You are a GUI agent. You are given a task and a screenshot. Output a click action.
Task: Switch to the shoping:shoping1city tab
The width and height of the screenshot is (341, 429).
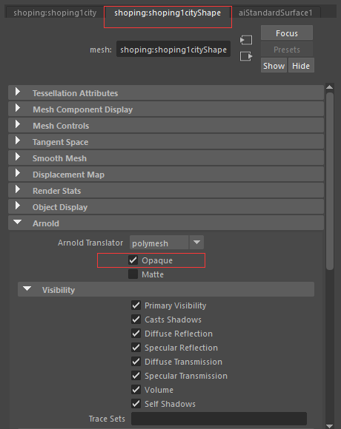pos(55,13)
